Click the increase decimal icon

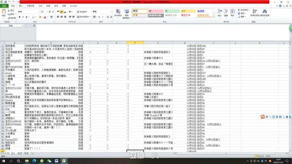[x=108, y=17]
